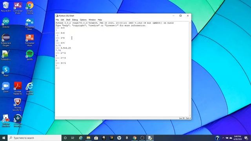This screenshot has height=141, width=251.
Task: Click the '2**3' input line
Action: click(63, 58)
